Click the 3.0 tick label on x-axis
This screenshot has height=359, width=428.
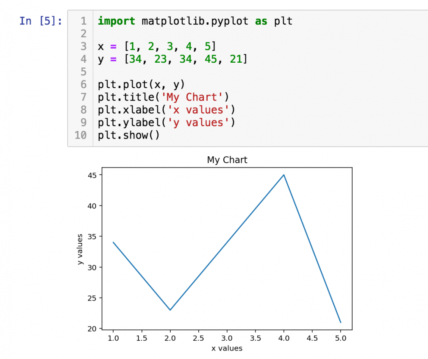point(227,339)
